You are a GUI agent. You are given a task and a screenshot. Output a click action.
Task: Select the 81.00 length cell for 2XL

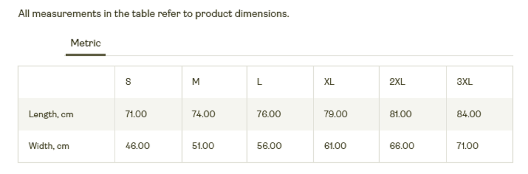[x=413, y=114]
